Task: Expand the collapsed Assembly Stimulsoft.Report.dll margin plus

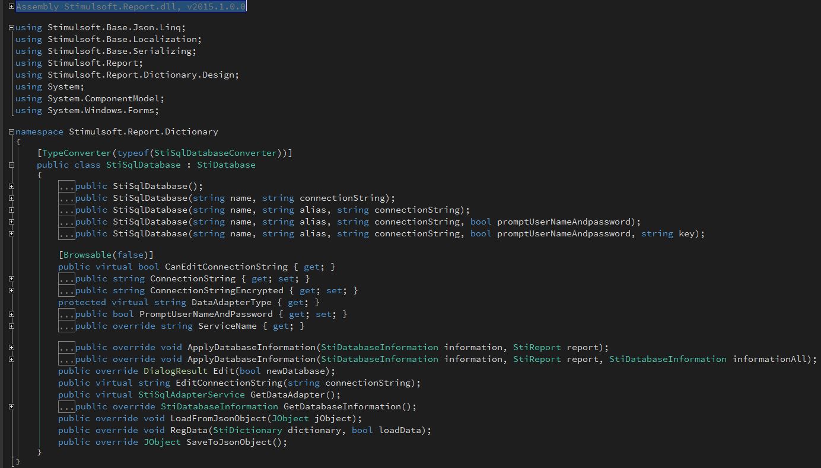Action: point(11,6)
